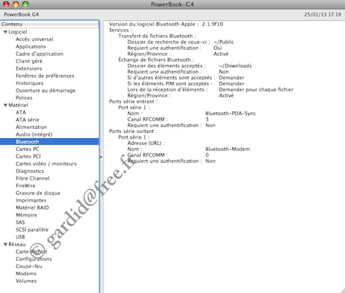The image size is (345, 293).
Task: Select FireWire in hardware list
Action: pyautogui.click(x=26, y=185)
